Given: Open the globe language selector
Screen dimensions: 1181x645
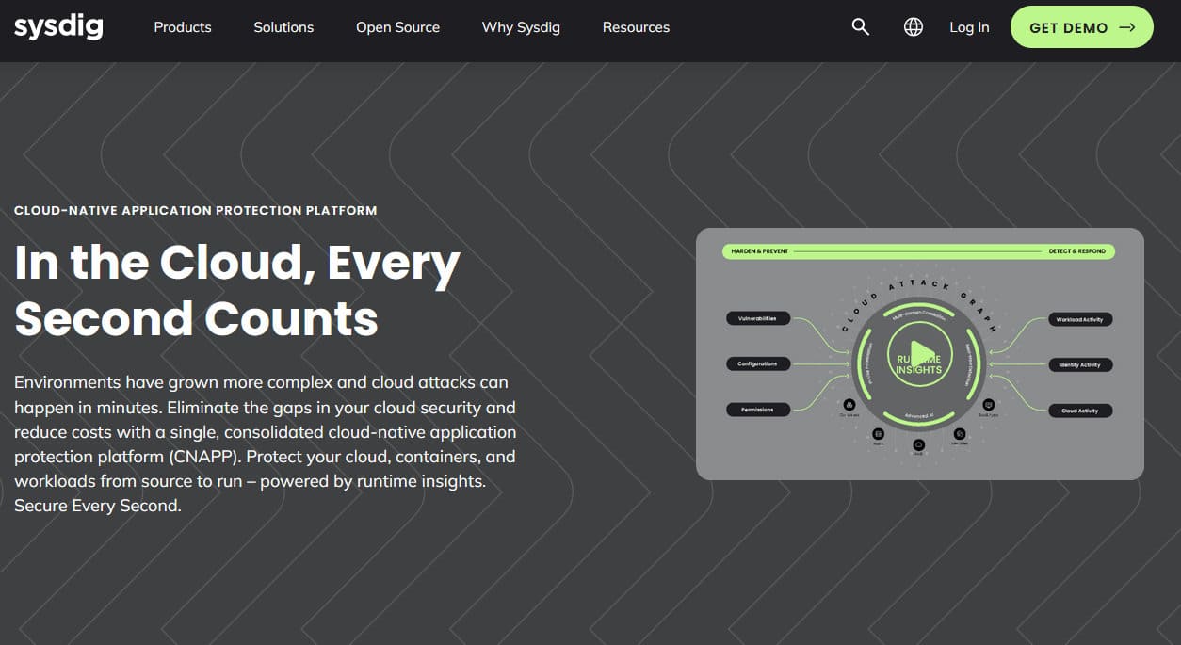Looking at the screenshot, I should click(914, 27).
